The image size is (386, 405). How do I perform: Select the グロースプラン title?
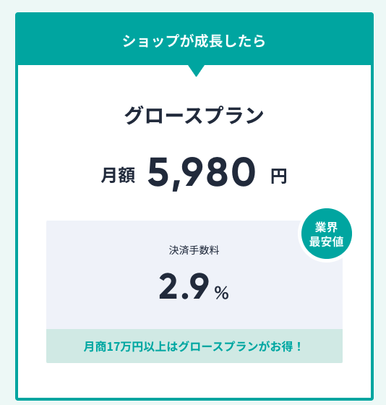tap(194, 116)
